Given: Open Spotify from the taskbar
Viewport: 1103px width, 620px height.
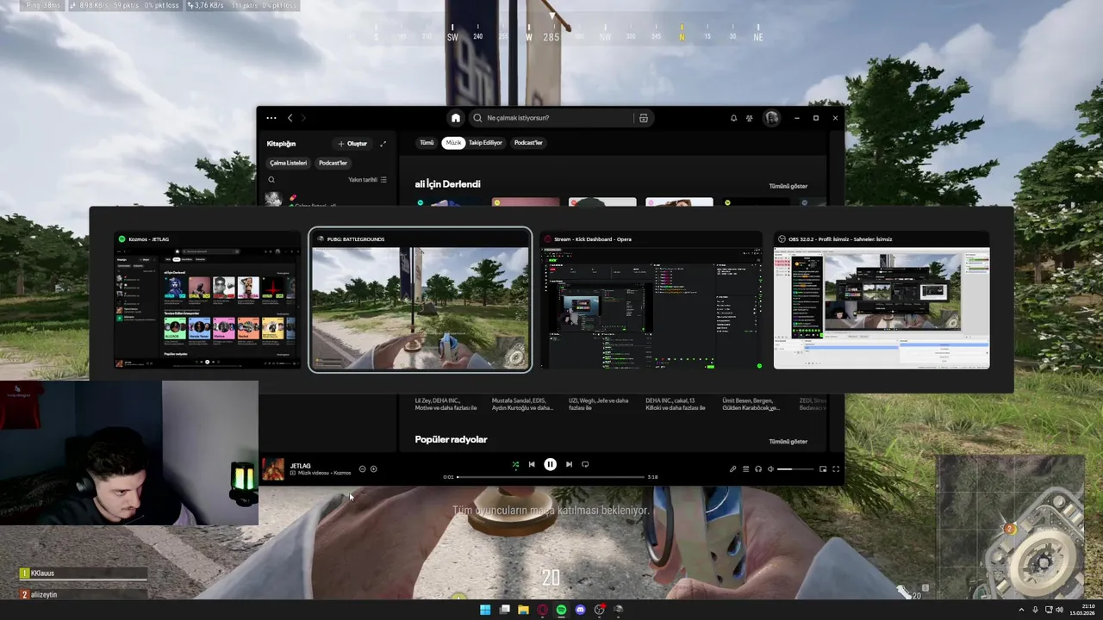Looking at the screenshot, I should pyautogui.click(x=561, y=610).
